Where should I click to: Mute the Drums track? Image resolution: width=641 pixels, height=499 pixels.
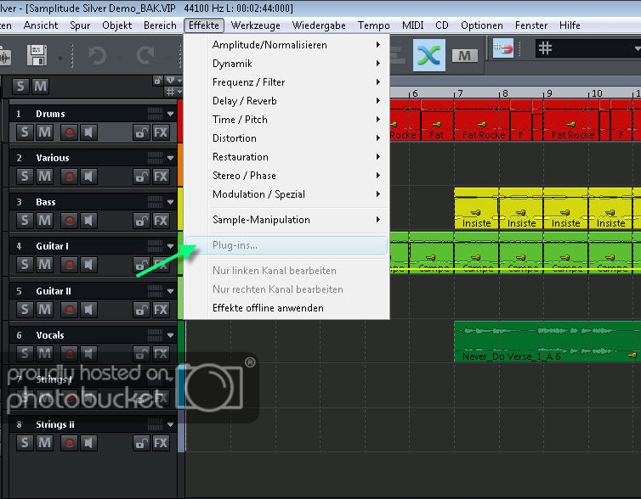click(x=45, y=132)
